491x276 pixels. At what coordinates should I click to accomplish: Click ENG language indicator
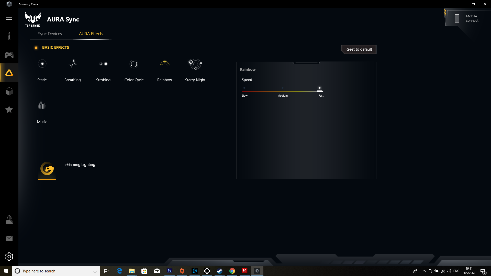[x=456, y=271]
